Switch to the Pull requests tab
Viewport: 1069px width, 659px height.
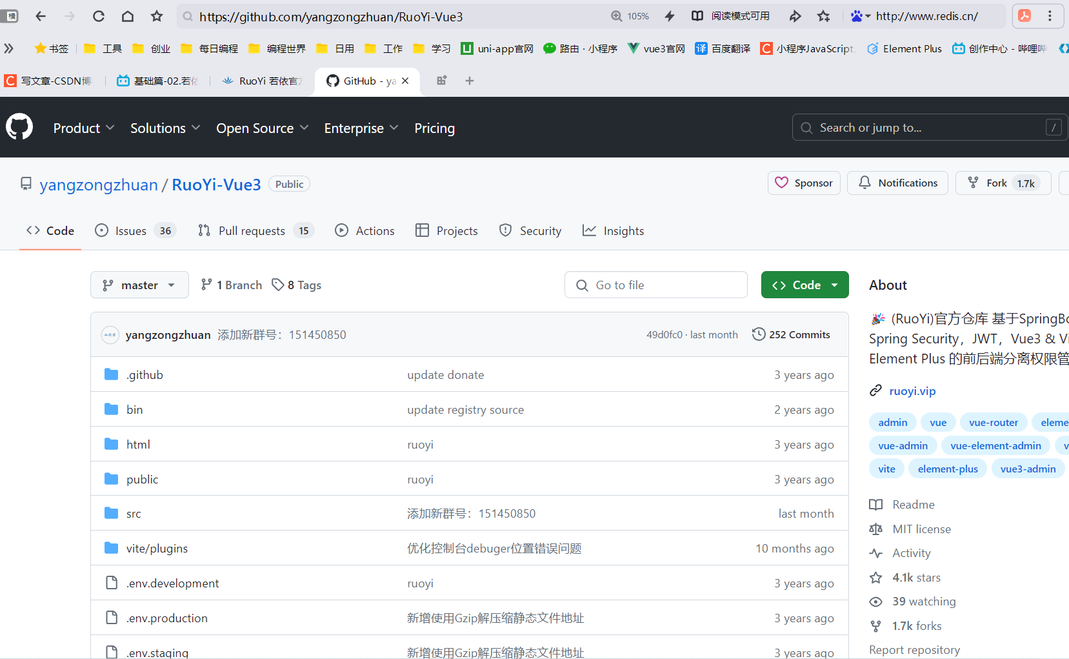coord(252,230)
